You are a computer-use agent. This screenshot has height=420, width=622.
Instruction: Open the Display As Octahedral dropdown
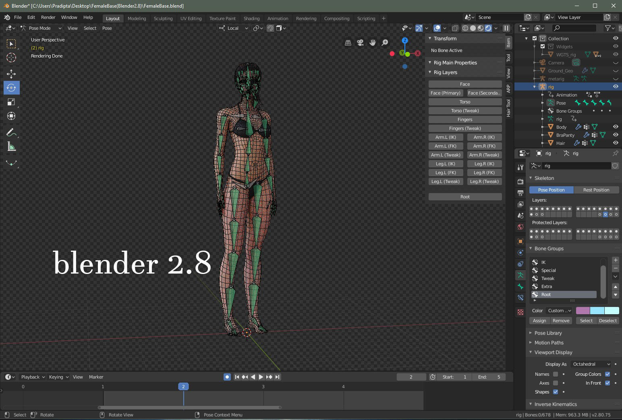point(591,364)
